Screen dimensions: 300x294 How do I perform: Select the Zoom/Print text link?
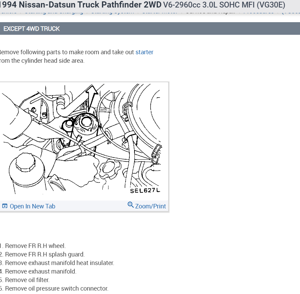click(151, 206)
